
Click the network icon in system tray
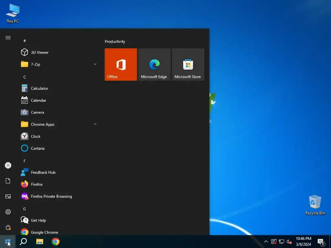(282, 242)
